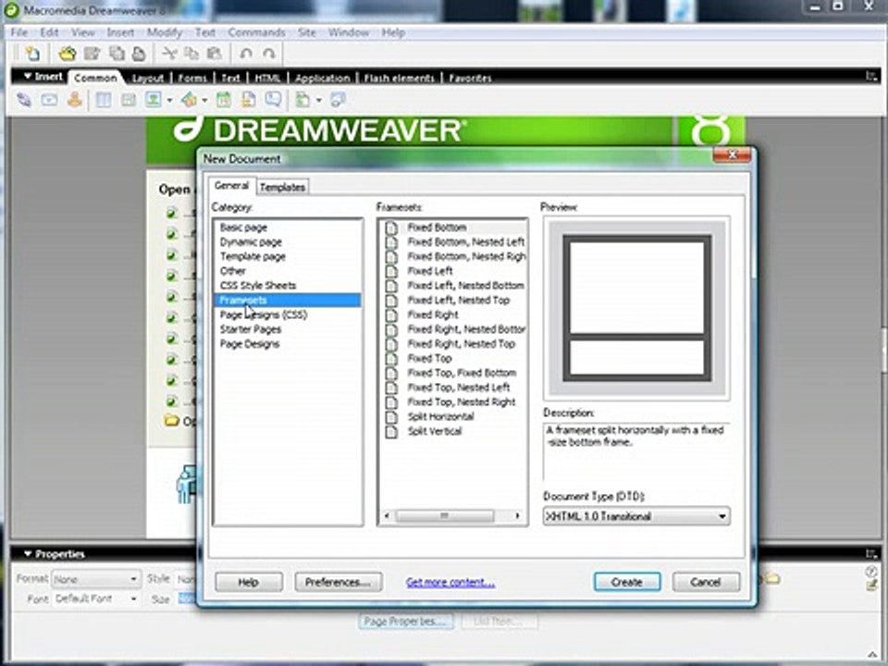Open the Images dropdown arrow on Insert bar

[x=169, y=101]
